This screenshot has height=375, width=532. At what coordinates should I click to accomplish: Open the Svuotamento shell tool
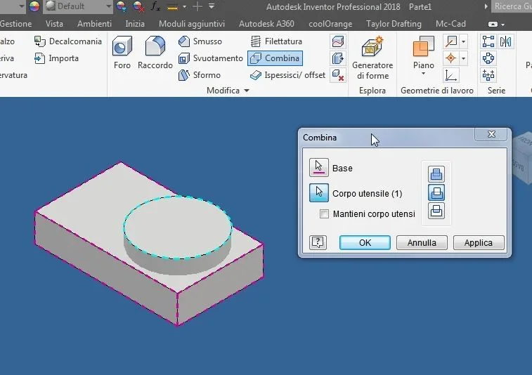210,58
